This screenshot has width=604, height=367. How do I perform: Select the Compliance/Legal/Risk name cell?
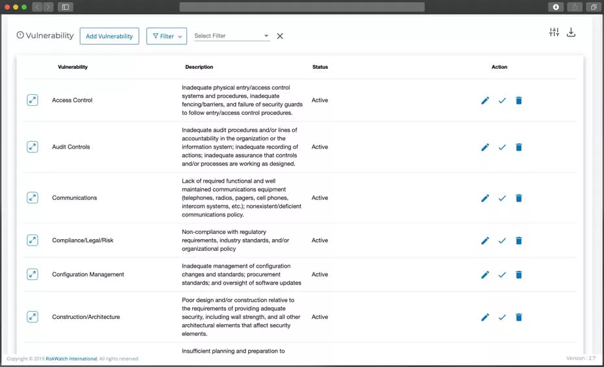[x=83, y=240]
